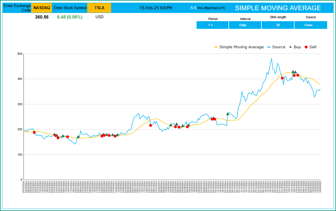The image size is (336, 211).
Task: Open the Source dropdown set to Close
Action: (311, 25)
